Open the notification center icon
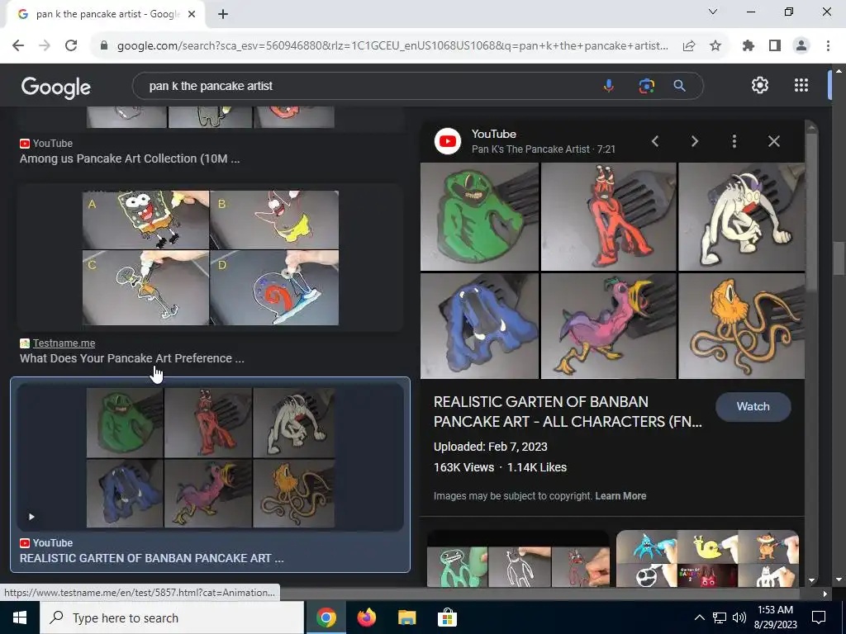 pyautogui.click(x=819, y=617)
